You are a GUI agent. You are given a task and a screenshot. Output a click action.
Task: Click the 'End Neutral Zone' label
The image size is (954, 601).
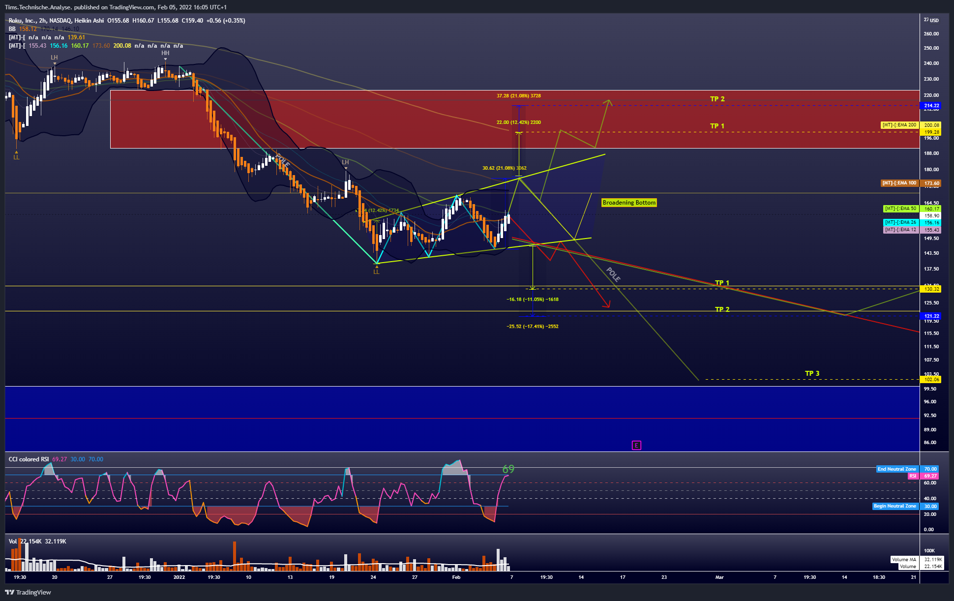click(897, 469)
